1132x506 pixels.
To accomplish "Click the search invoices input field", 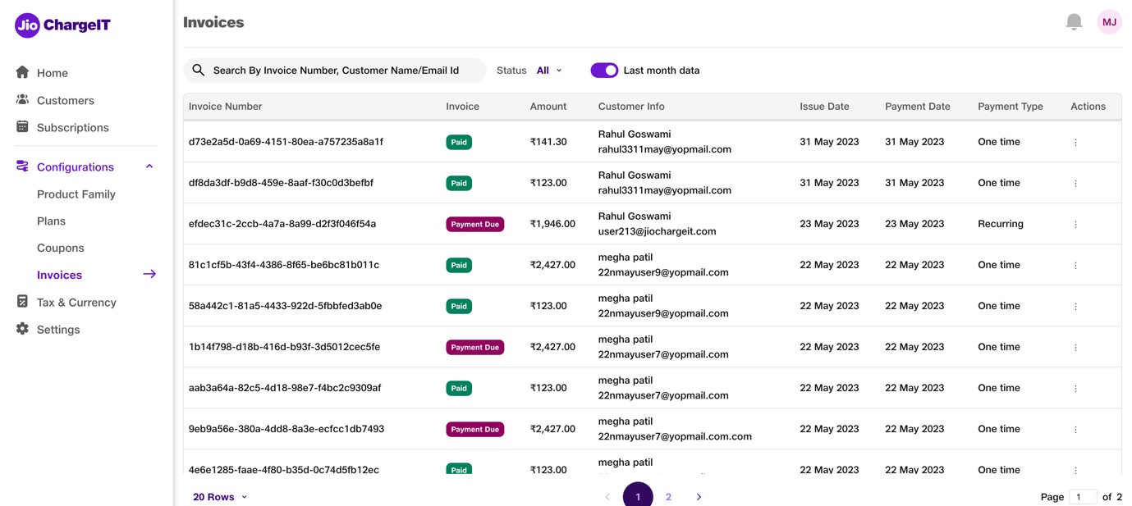I will point(335,71).
